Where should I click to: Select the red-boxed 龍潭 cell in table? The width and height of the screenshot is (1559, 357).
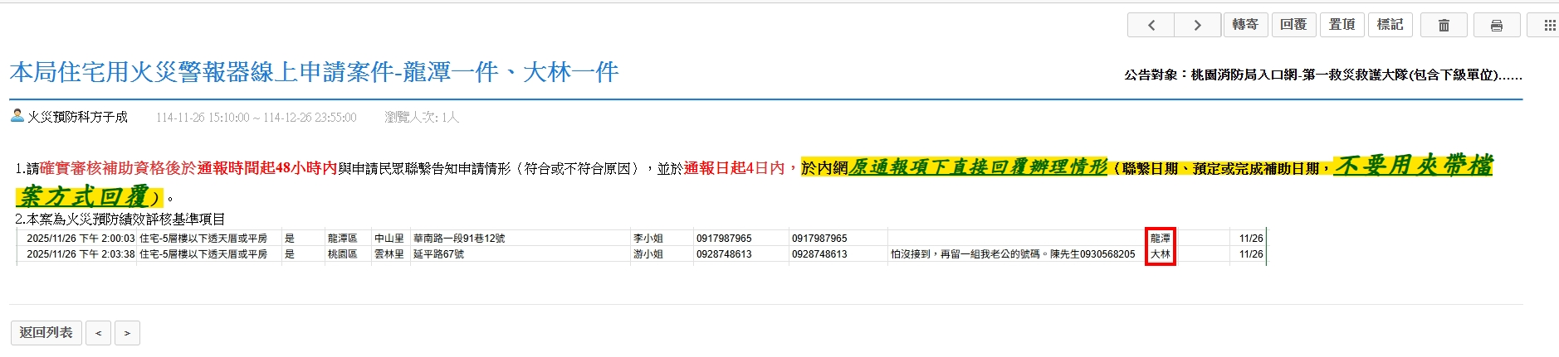(x=1160, y=239)
